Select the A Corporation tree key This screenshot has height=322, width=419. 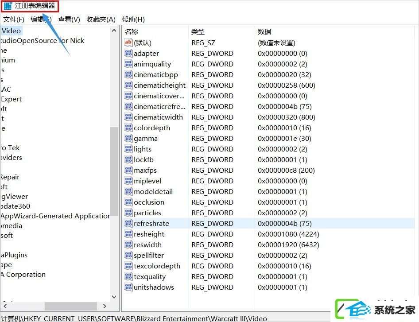coord(23,274)
